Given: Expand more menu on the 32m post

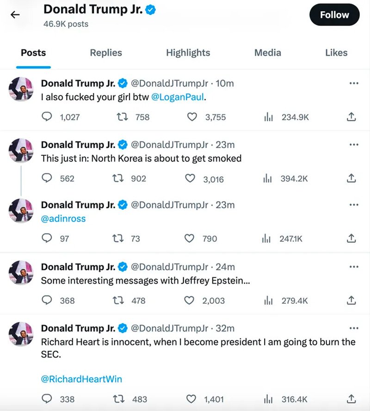Looking at the screenshot, I should tap(354, 328).
